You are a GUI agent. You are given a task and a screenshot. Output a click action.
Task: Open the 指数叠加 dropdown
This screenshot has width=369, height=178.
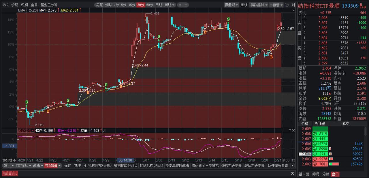[259, 5]
